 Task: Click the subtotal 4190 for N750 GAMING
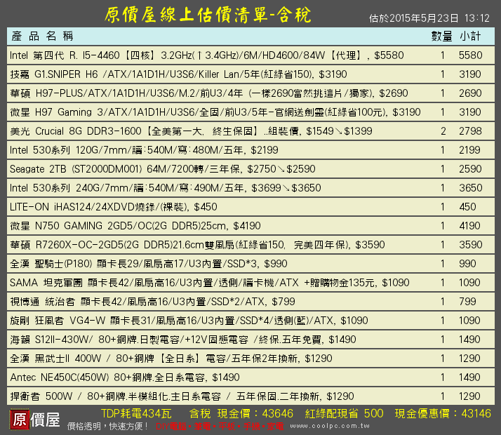pyautogui.click(x=469, y=226)
